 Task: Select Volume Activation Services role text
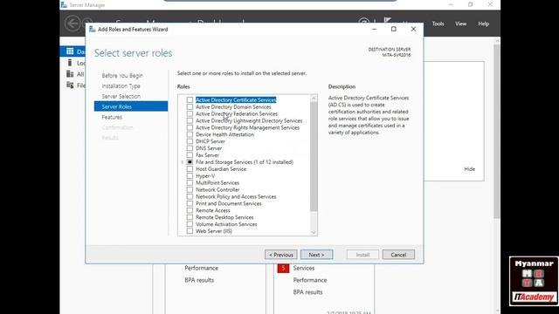[226, 224]
